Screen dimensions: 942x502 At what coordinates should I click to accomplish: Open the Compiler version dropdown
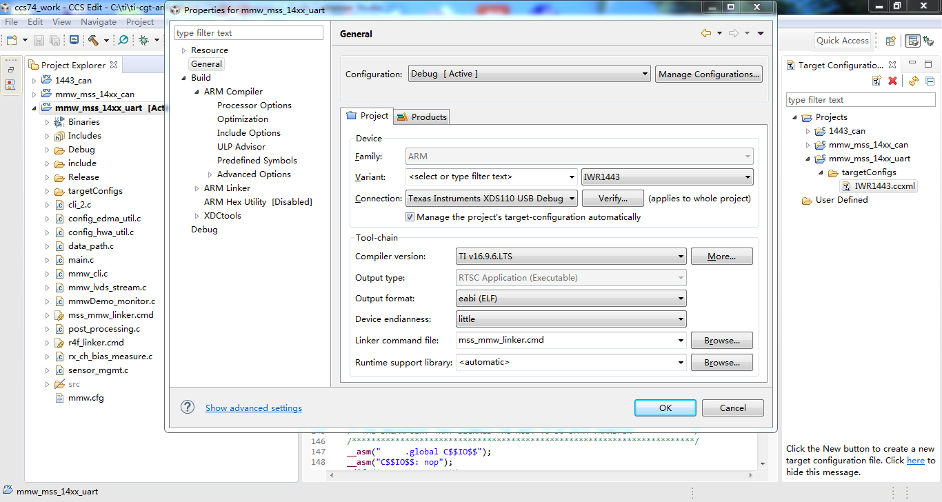tap(571, 257)
